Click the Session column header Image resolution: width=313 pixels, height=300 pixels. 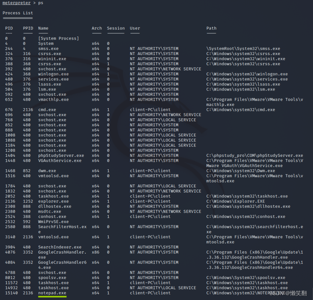[115, 28]
